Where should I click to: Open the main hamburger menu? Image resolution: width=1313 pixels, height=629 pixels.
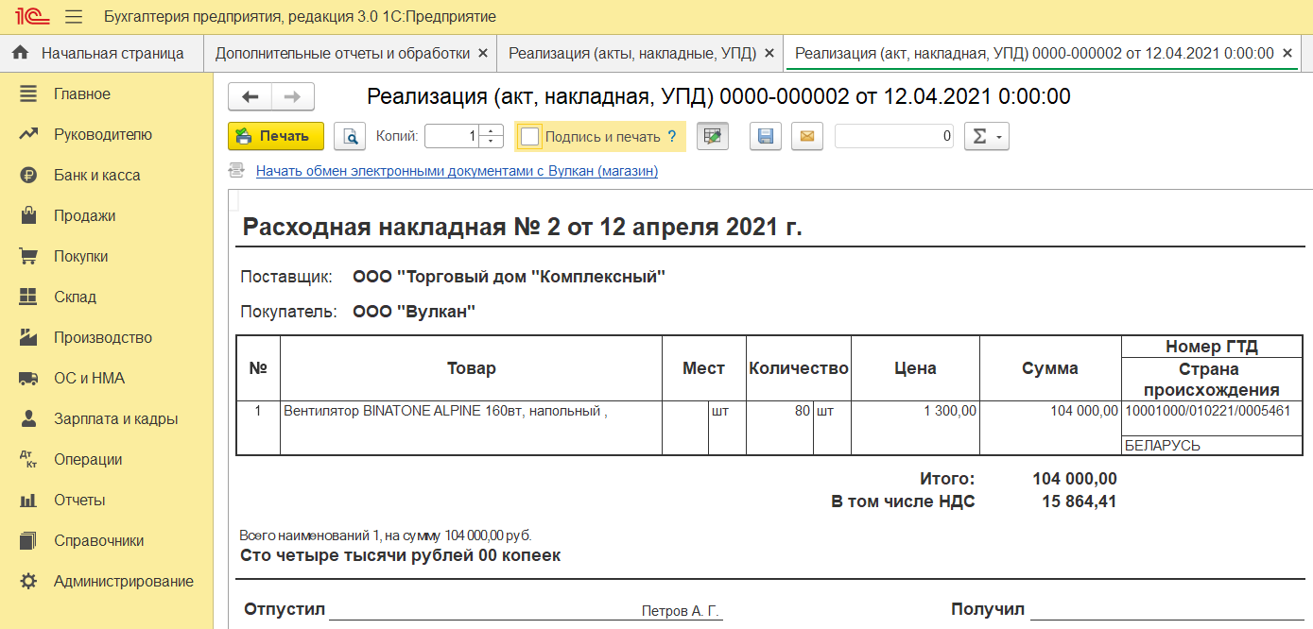[x=74, y=17]
